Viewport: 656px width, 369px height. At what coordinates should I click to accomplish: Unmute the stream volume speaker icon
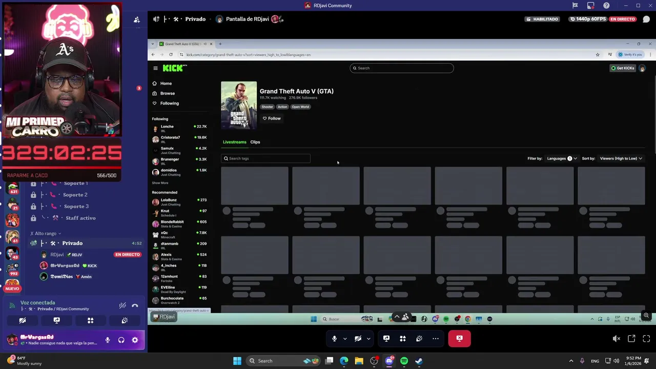click(617, 338)
